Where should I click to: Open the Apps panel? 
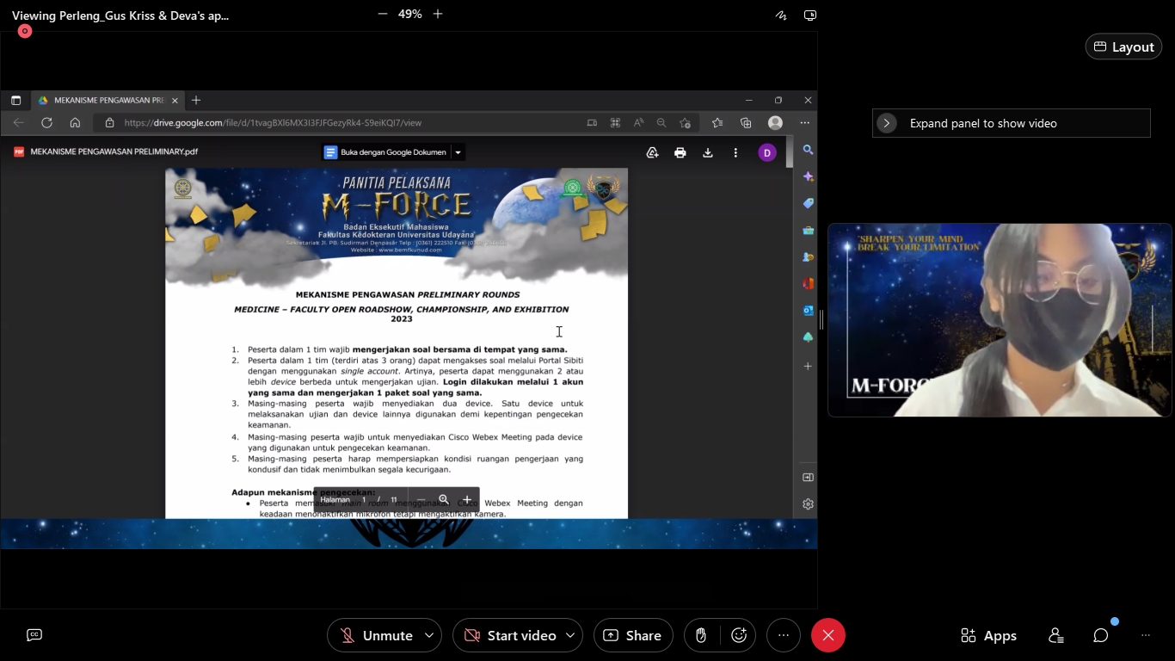(x=989, y=635)
